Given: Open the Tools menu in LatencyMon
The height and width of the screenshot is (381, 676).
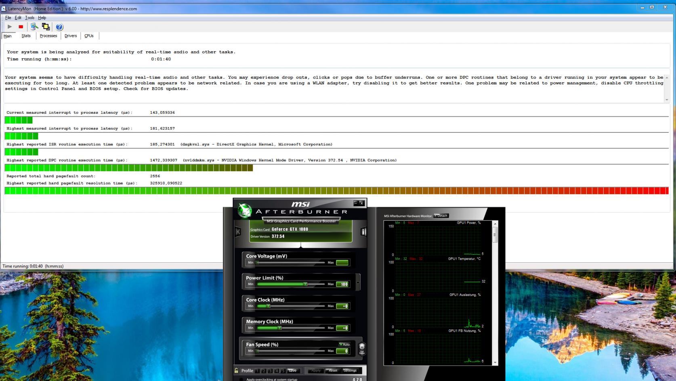Looking at the screenshot, I should pyautogui.click(x=29, y=18).
